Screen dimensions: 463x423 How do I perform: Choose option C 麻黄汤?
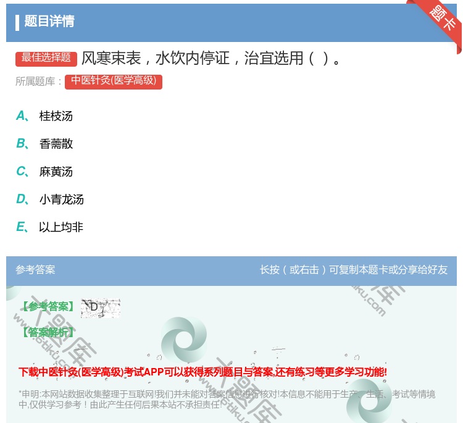[x=44, y=171]
